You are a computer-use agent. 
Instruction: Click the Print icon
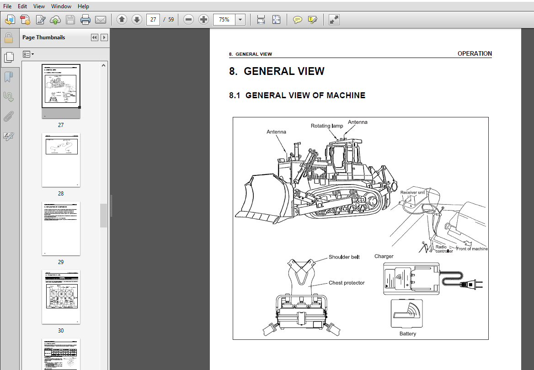pyautogui.click(x=85, y=20)
